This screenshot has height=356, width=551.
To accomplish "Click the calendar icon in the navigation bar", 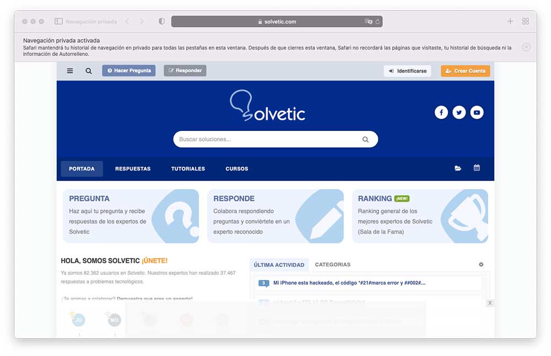I will [x=477, y=168].
